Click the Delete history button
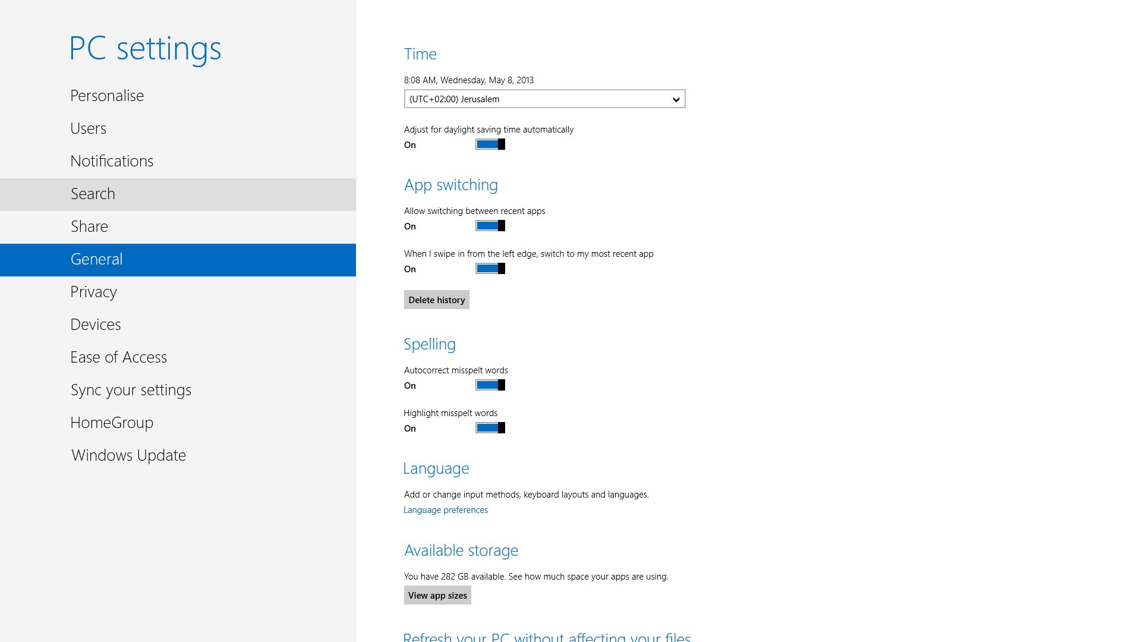Screen dimensions: 1141x642 436,300
